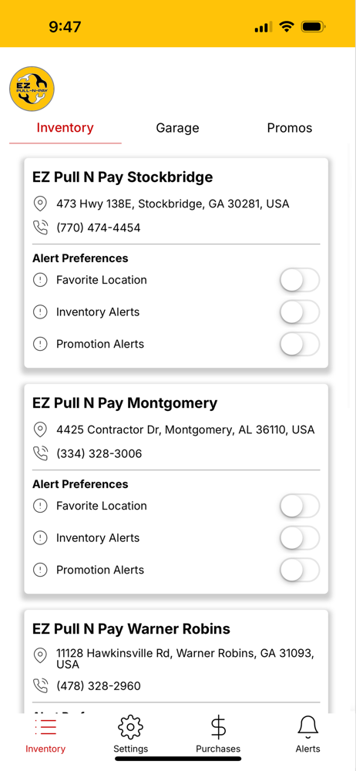Switch to the Garage tab
Viewport: 356px width, 771px height.
tap(177, 128)
